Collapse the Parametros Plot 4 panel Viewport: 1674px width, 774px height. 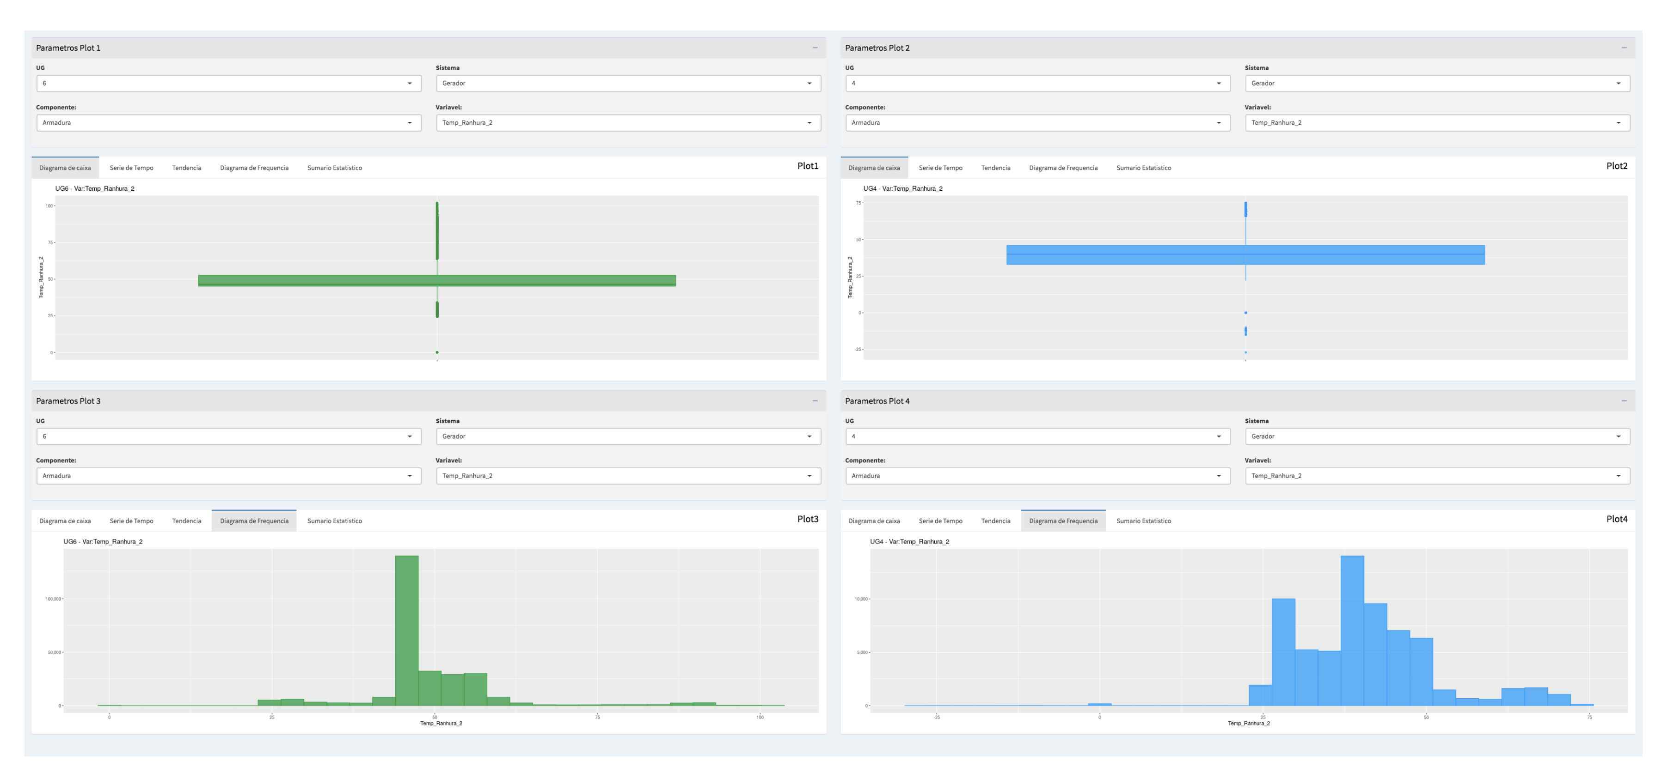pos(1624,401)
